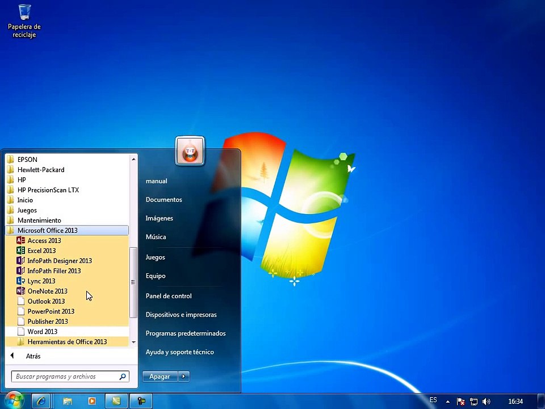Open the last pinned taskbar application
Viewport: 545px width, 409px height.
coord(141,401)
